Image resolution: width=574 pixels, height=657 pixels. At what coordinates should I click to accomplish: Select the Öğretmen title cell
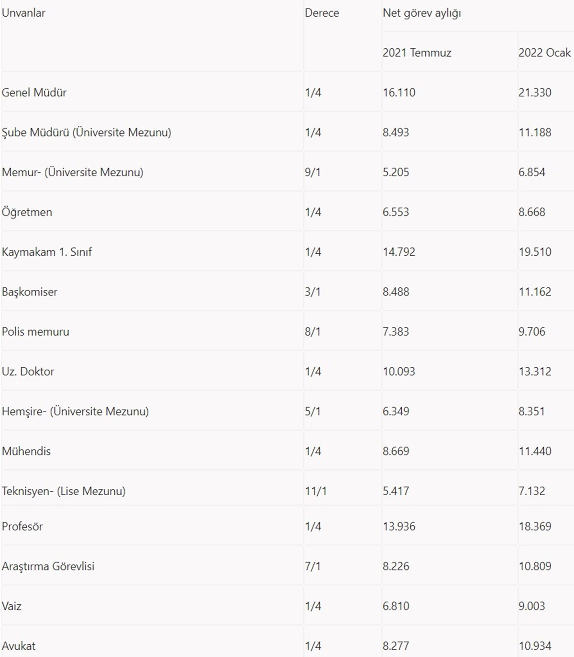click(27, 212)
